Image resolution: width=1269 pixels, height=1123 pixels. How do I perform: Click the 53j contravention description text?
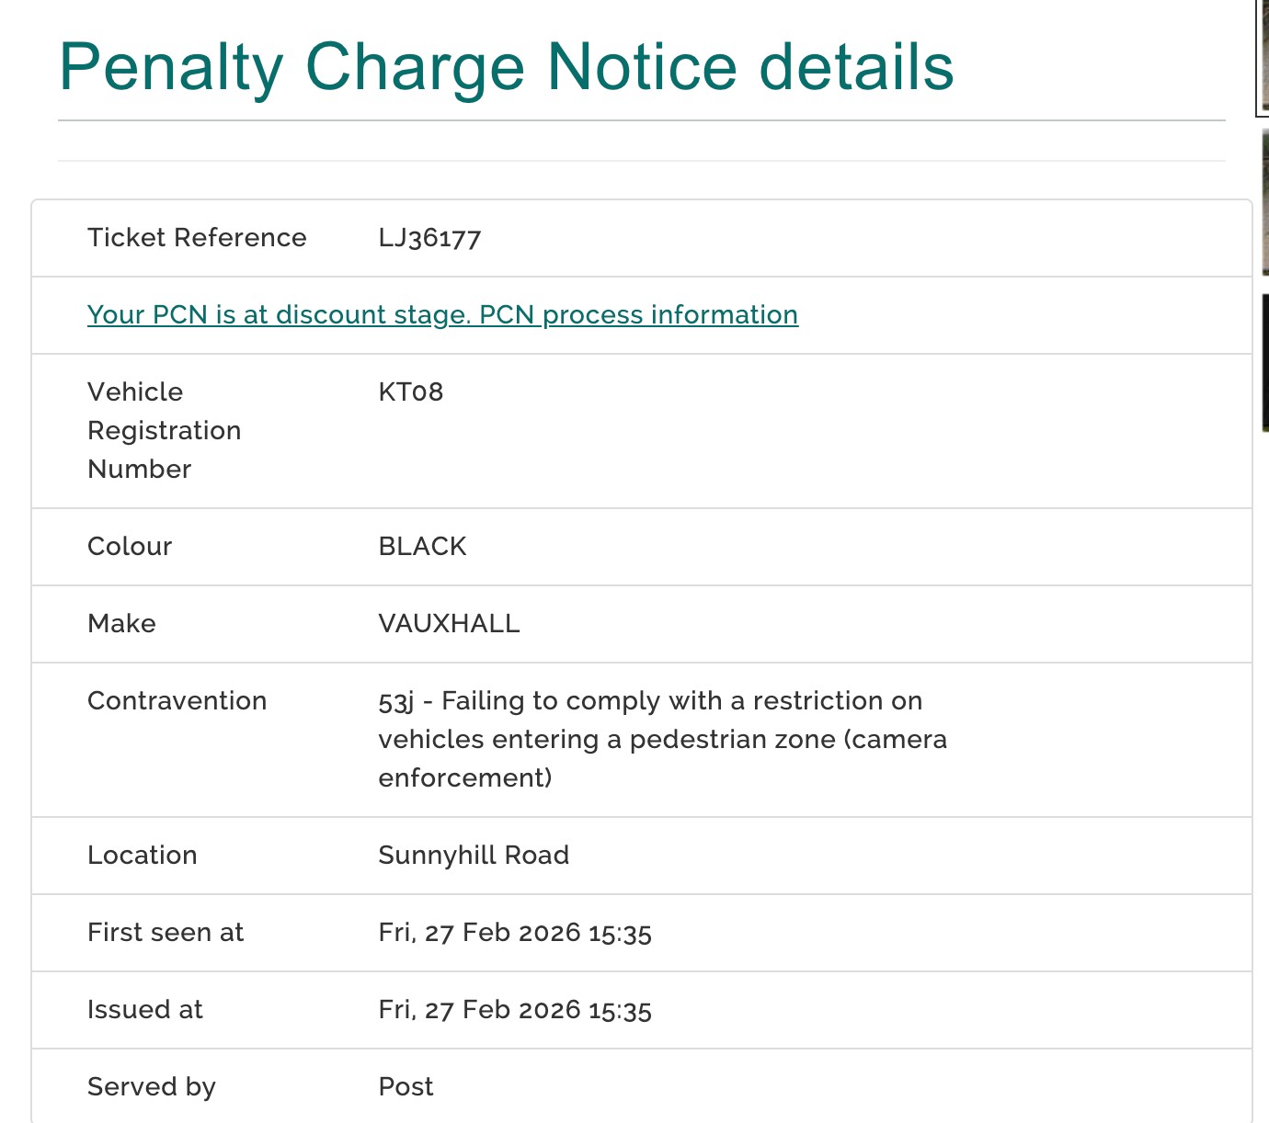tap(662, 739)
